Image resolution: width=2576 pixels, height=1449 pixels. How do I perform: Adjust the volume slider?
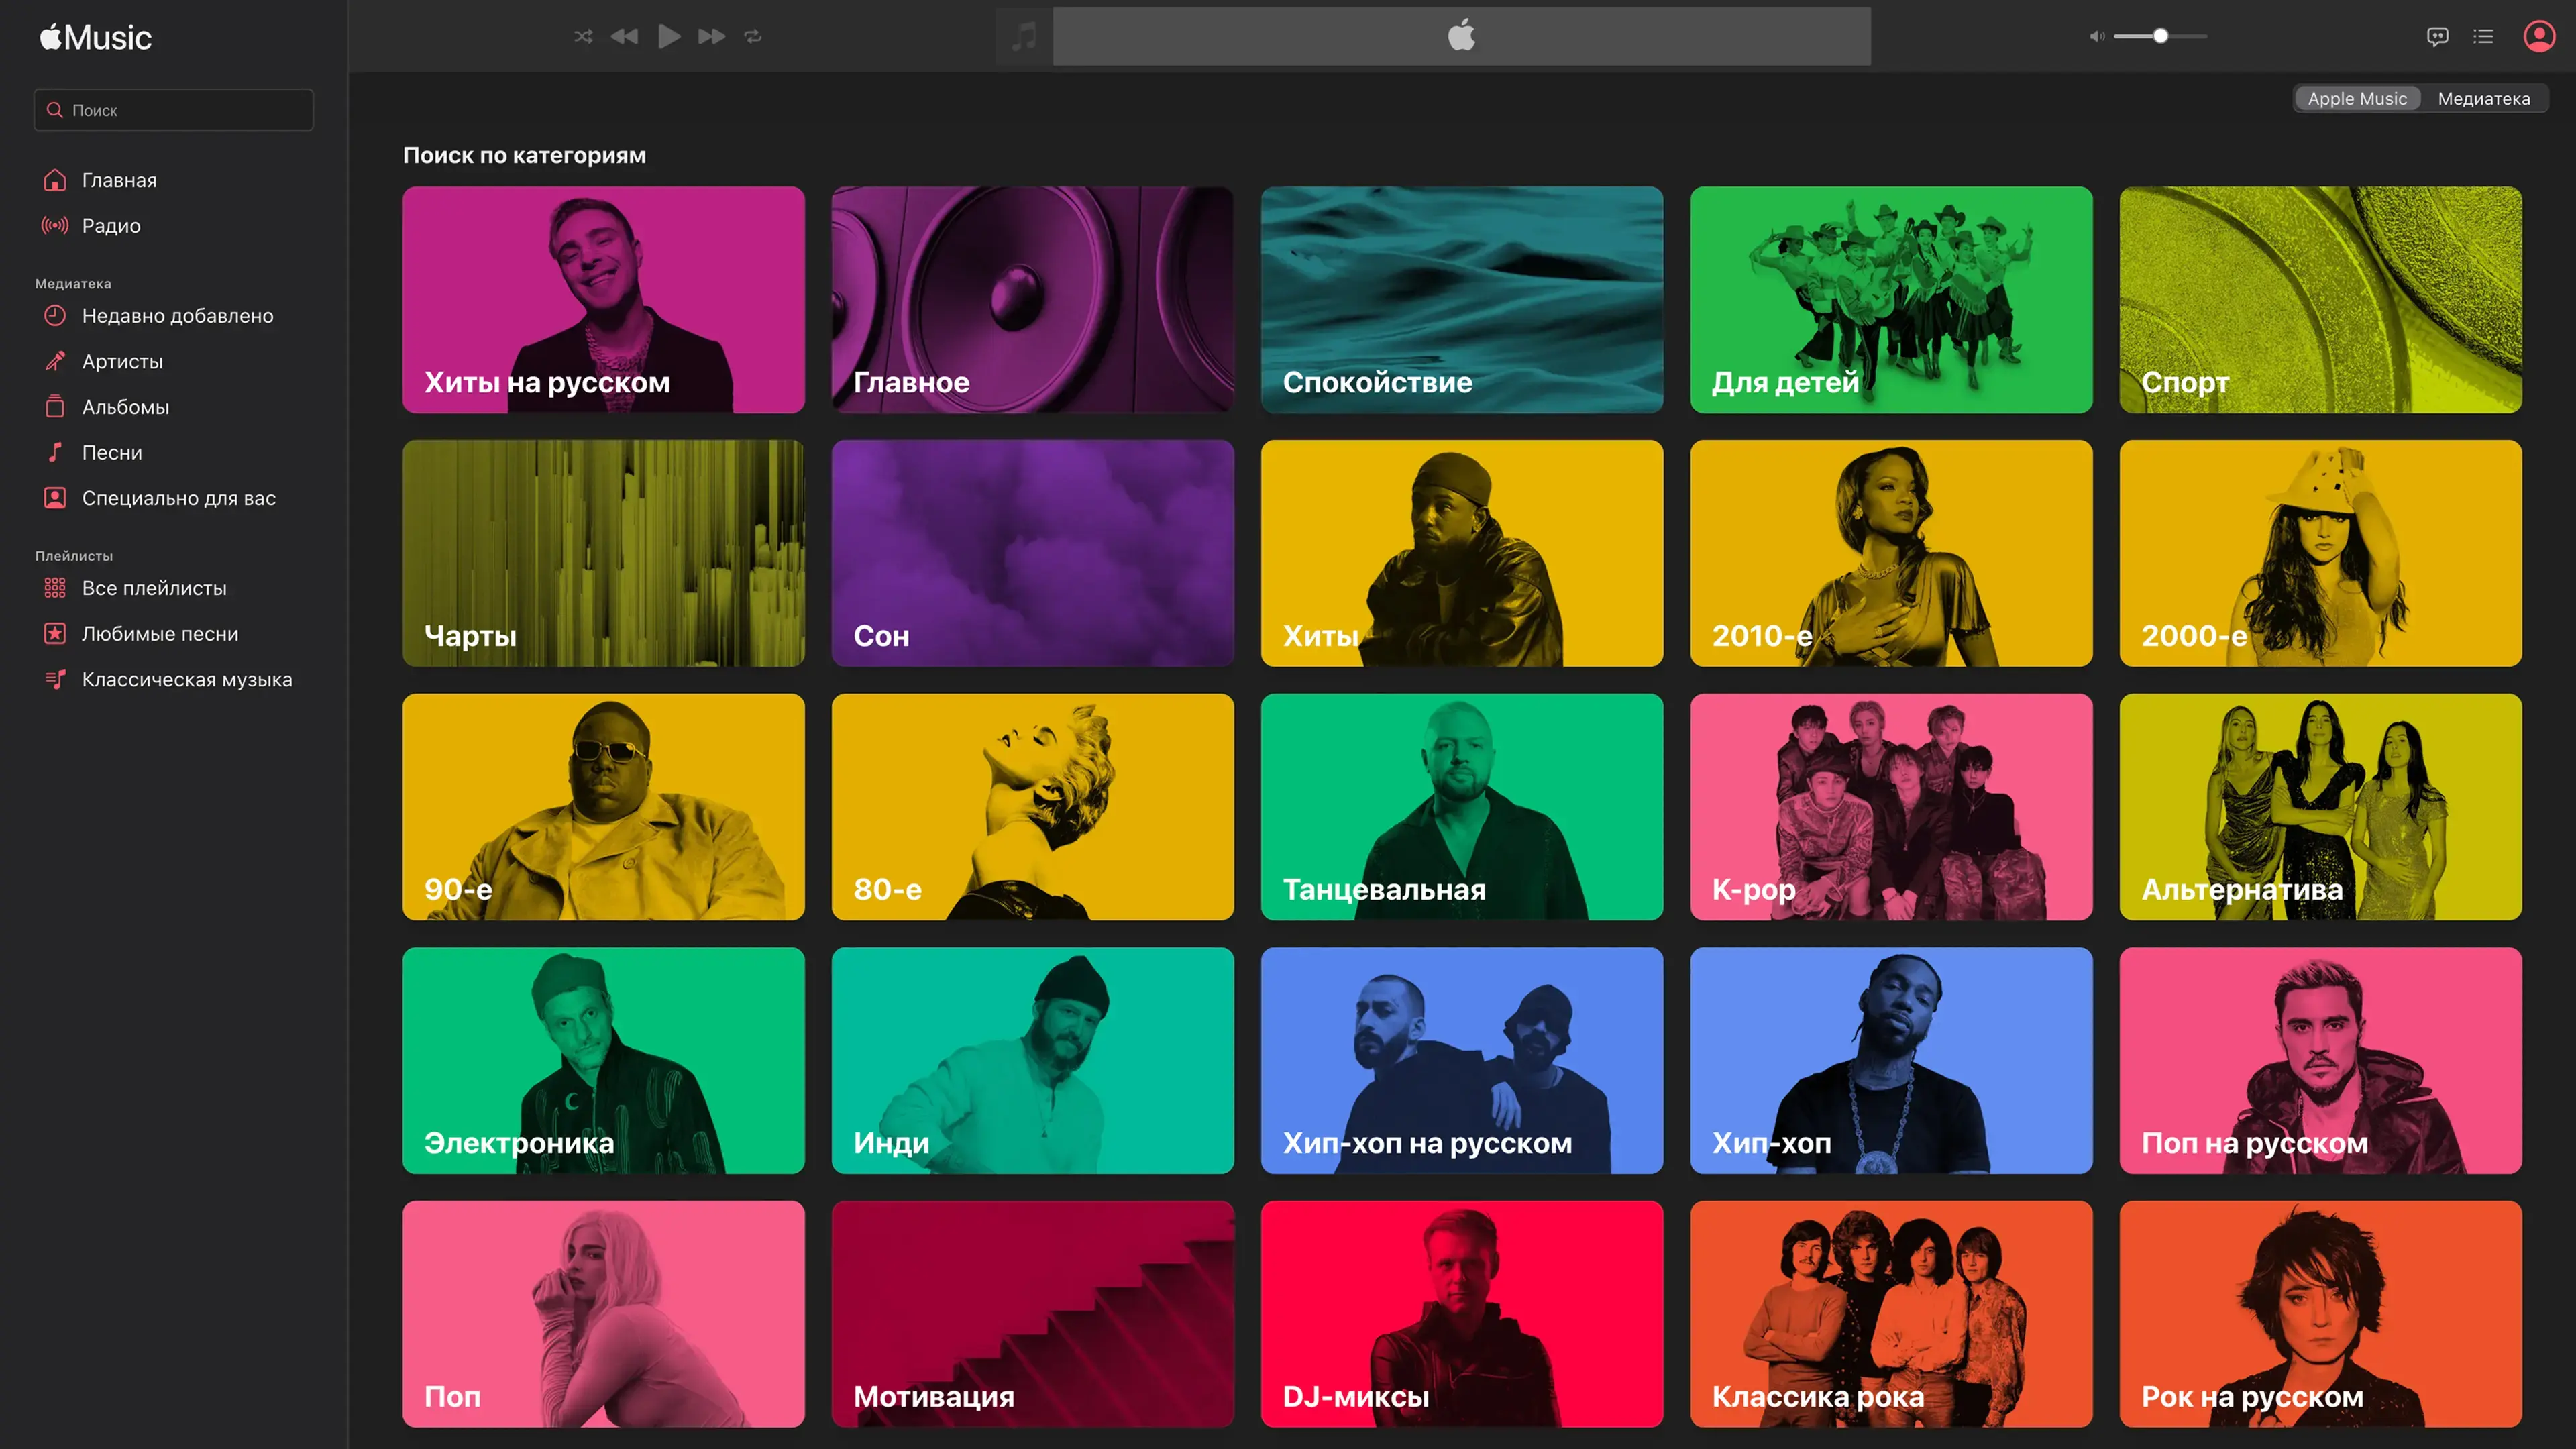2160,36
